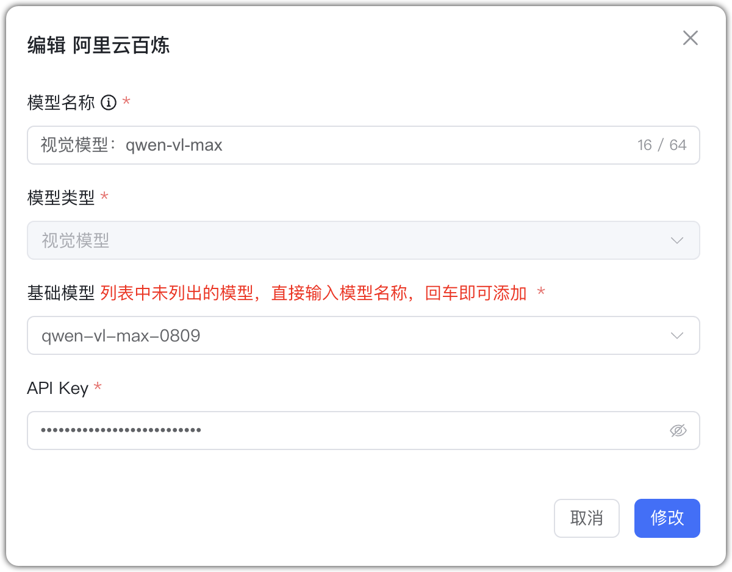Image resolution: width=732 pixels, height=572 pixels.
Task: Click the 取消 button
Action: click(587, 518)
